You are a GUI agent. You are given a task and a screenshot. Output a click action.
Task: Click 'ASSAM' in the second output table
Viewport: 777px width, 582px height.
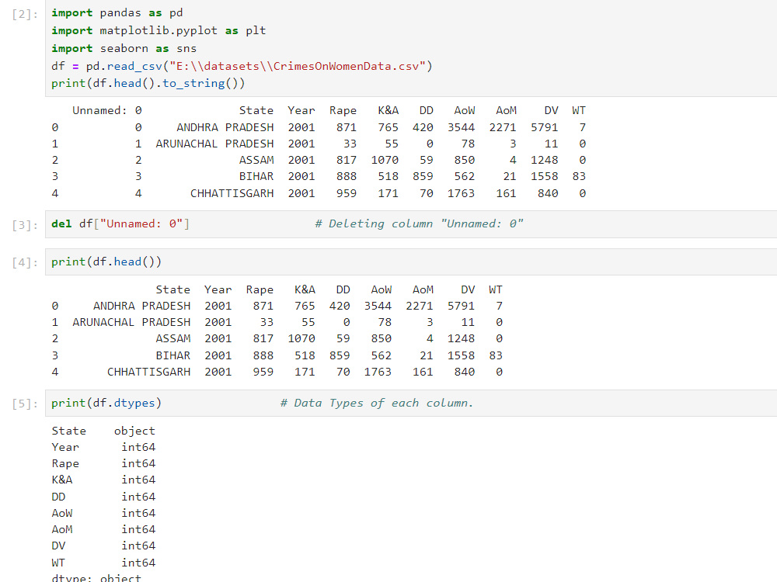click(173, 338)
